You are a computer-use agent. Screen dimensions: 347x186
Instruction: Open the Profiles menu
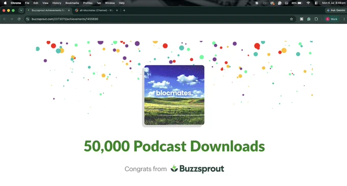[88, 3]
